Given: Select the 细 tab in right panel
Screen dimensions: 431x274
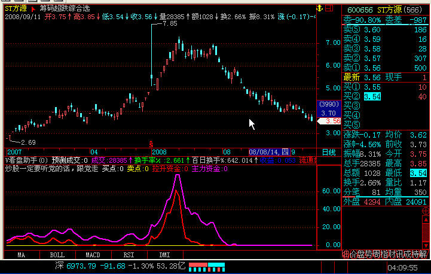Looking at the screenshot, I should click(346, 254).
